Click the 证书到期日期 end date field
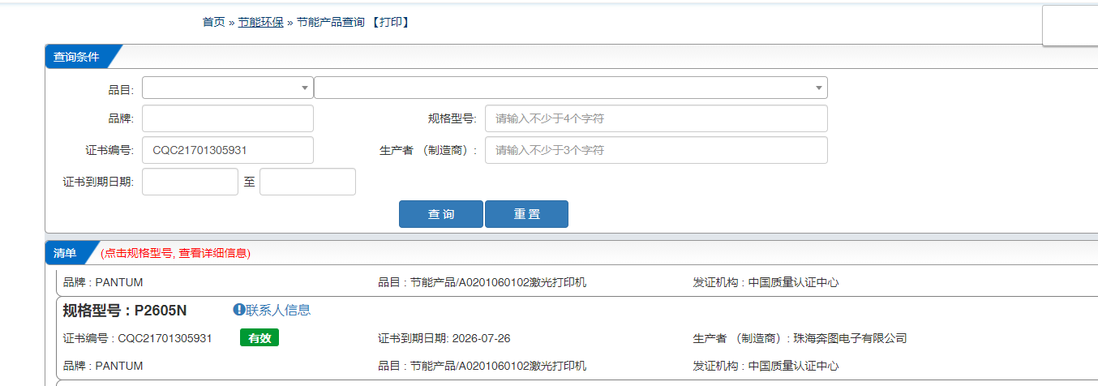Image resolution: width=1098 pixels, height=386 pixels. (307, 182)
